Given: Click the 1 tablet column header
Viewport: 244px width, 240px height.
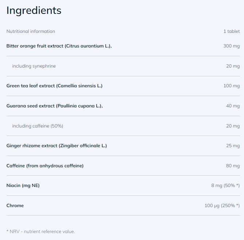Looking at the screenshot, I should pyautogui.click(x=232, y=31).
